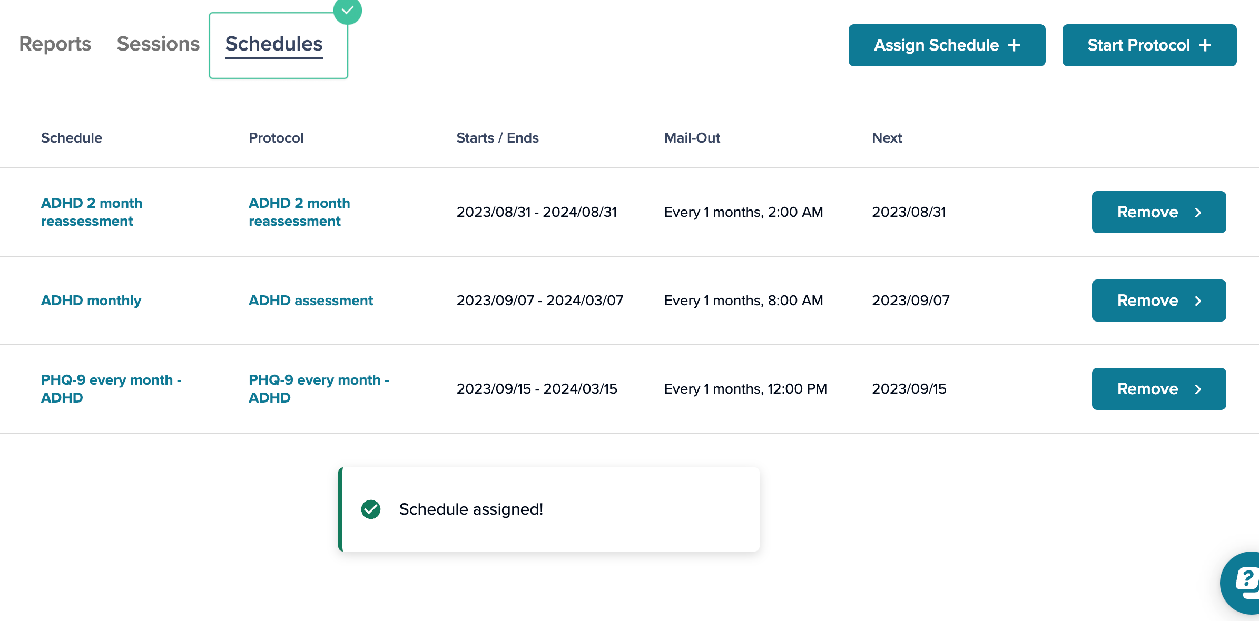Screen dimensions: 1259x621
Task: Open the Reports tab
Action: click(55, 44)
